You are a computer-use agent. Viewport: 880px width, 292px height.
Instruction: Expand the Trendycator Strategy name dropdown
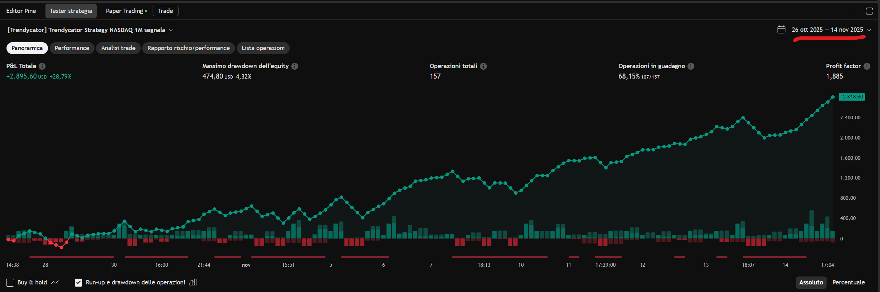pyautogui.click(x=171, y=30)
